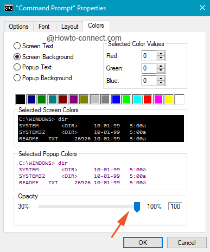Decrease Blue value with down arrow
Screen dimensions: 210x252
[161, 83]
